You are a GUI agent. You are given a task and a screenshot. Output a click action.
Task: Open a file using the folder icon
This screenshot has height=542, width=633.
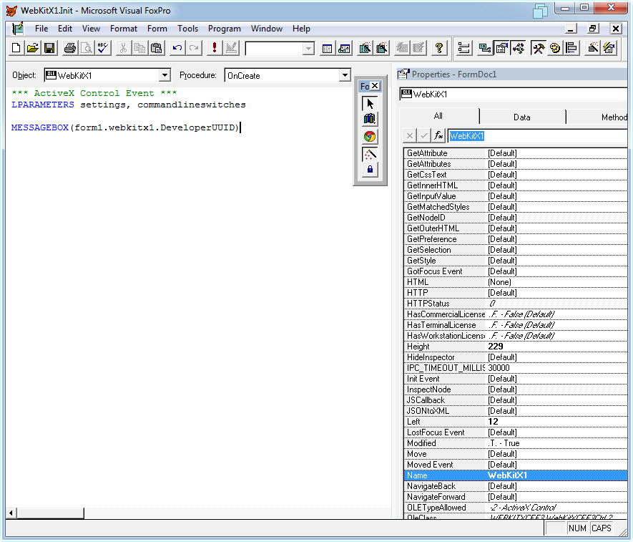[x=33, y=48]
